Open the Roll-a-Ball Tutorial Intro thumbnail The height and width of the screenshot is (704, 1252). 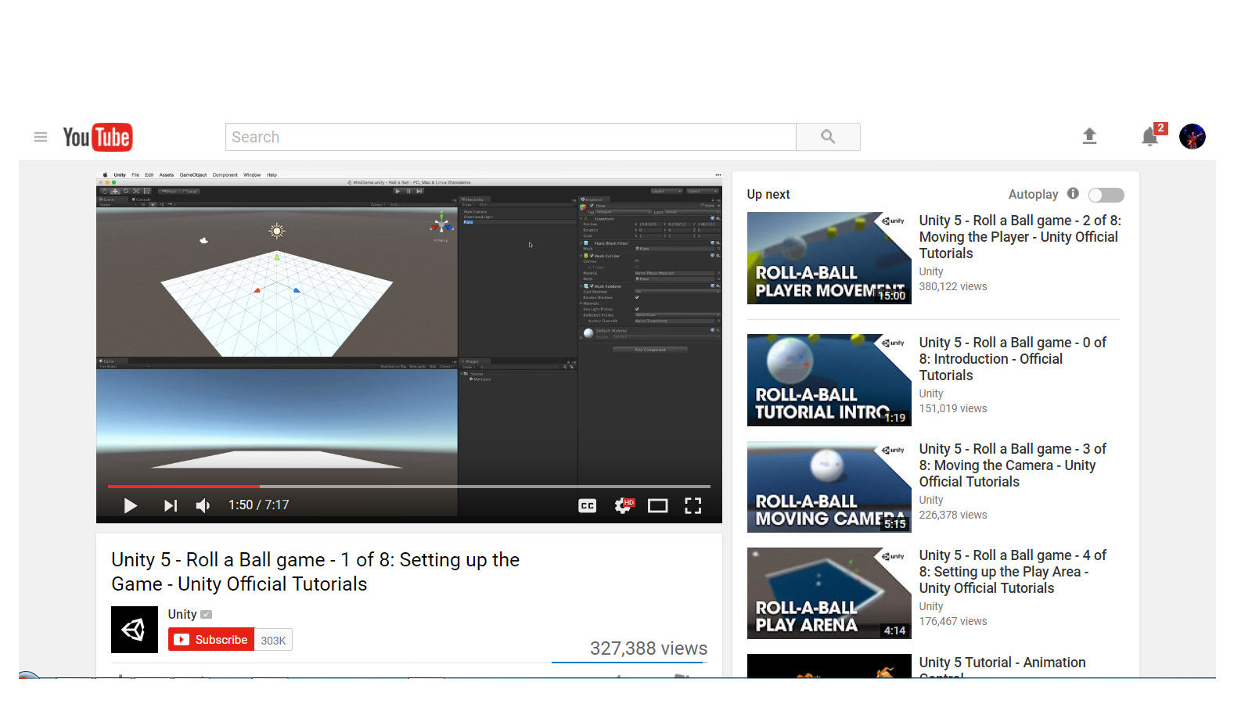829,380
